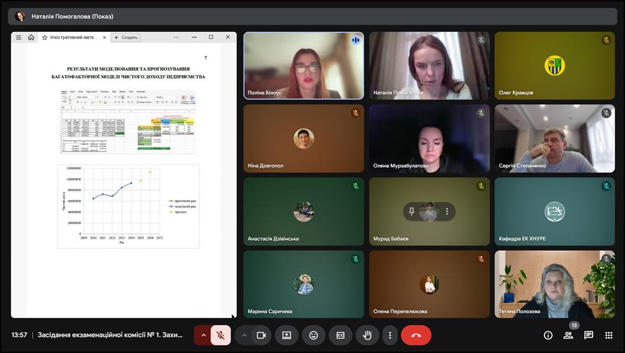Raise your hand in the meeting
The image size is (625, 353).
point(367,335)
